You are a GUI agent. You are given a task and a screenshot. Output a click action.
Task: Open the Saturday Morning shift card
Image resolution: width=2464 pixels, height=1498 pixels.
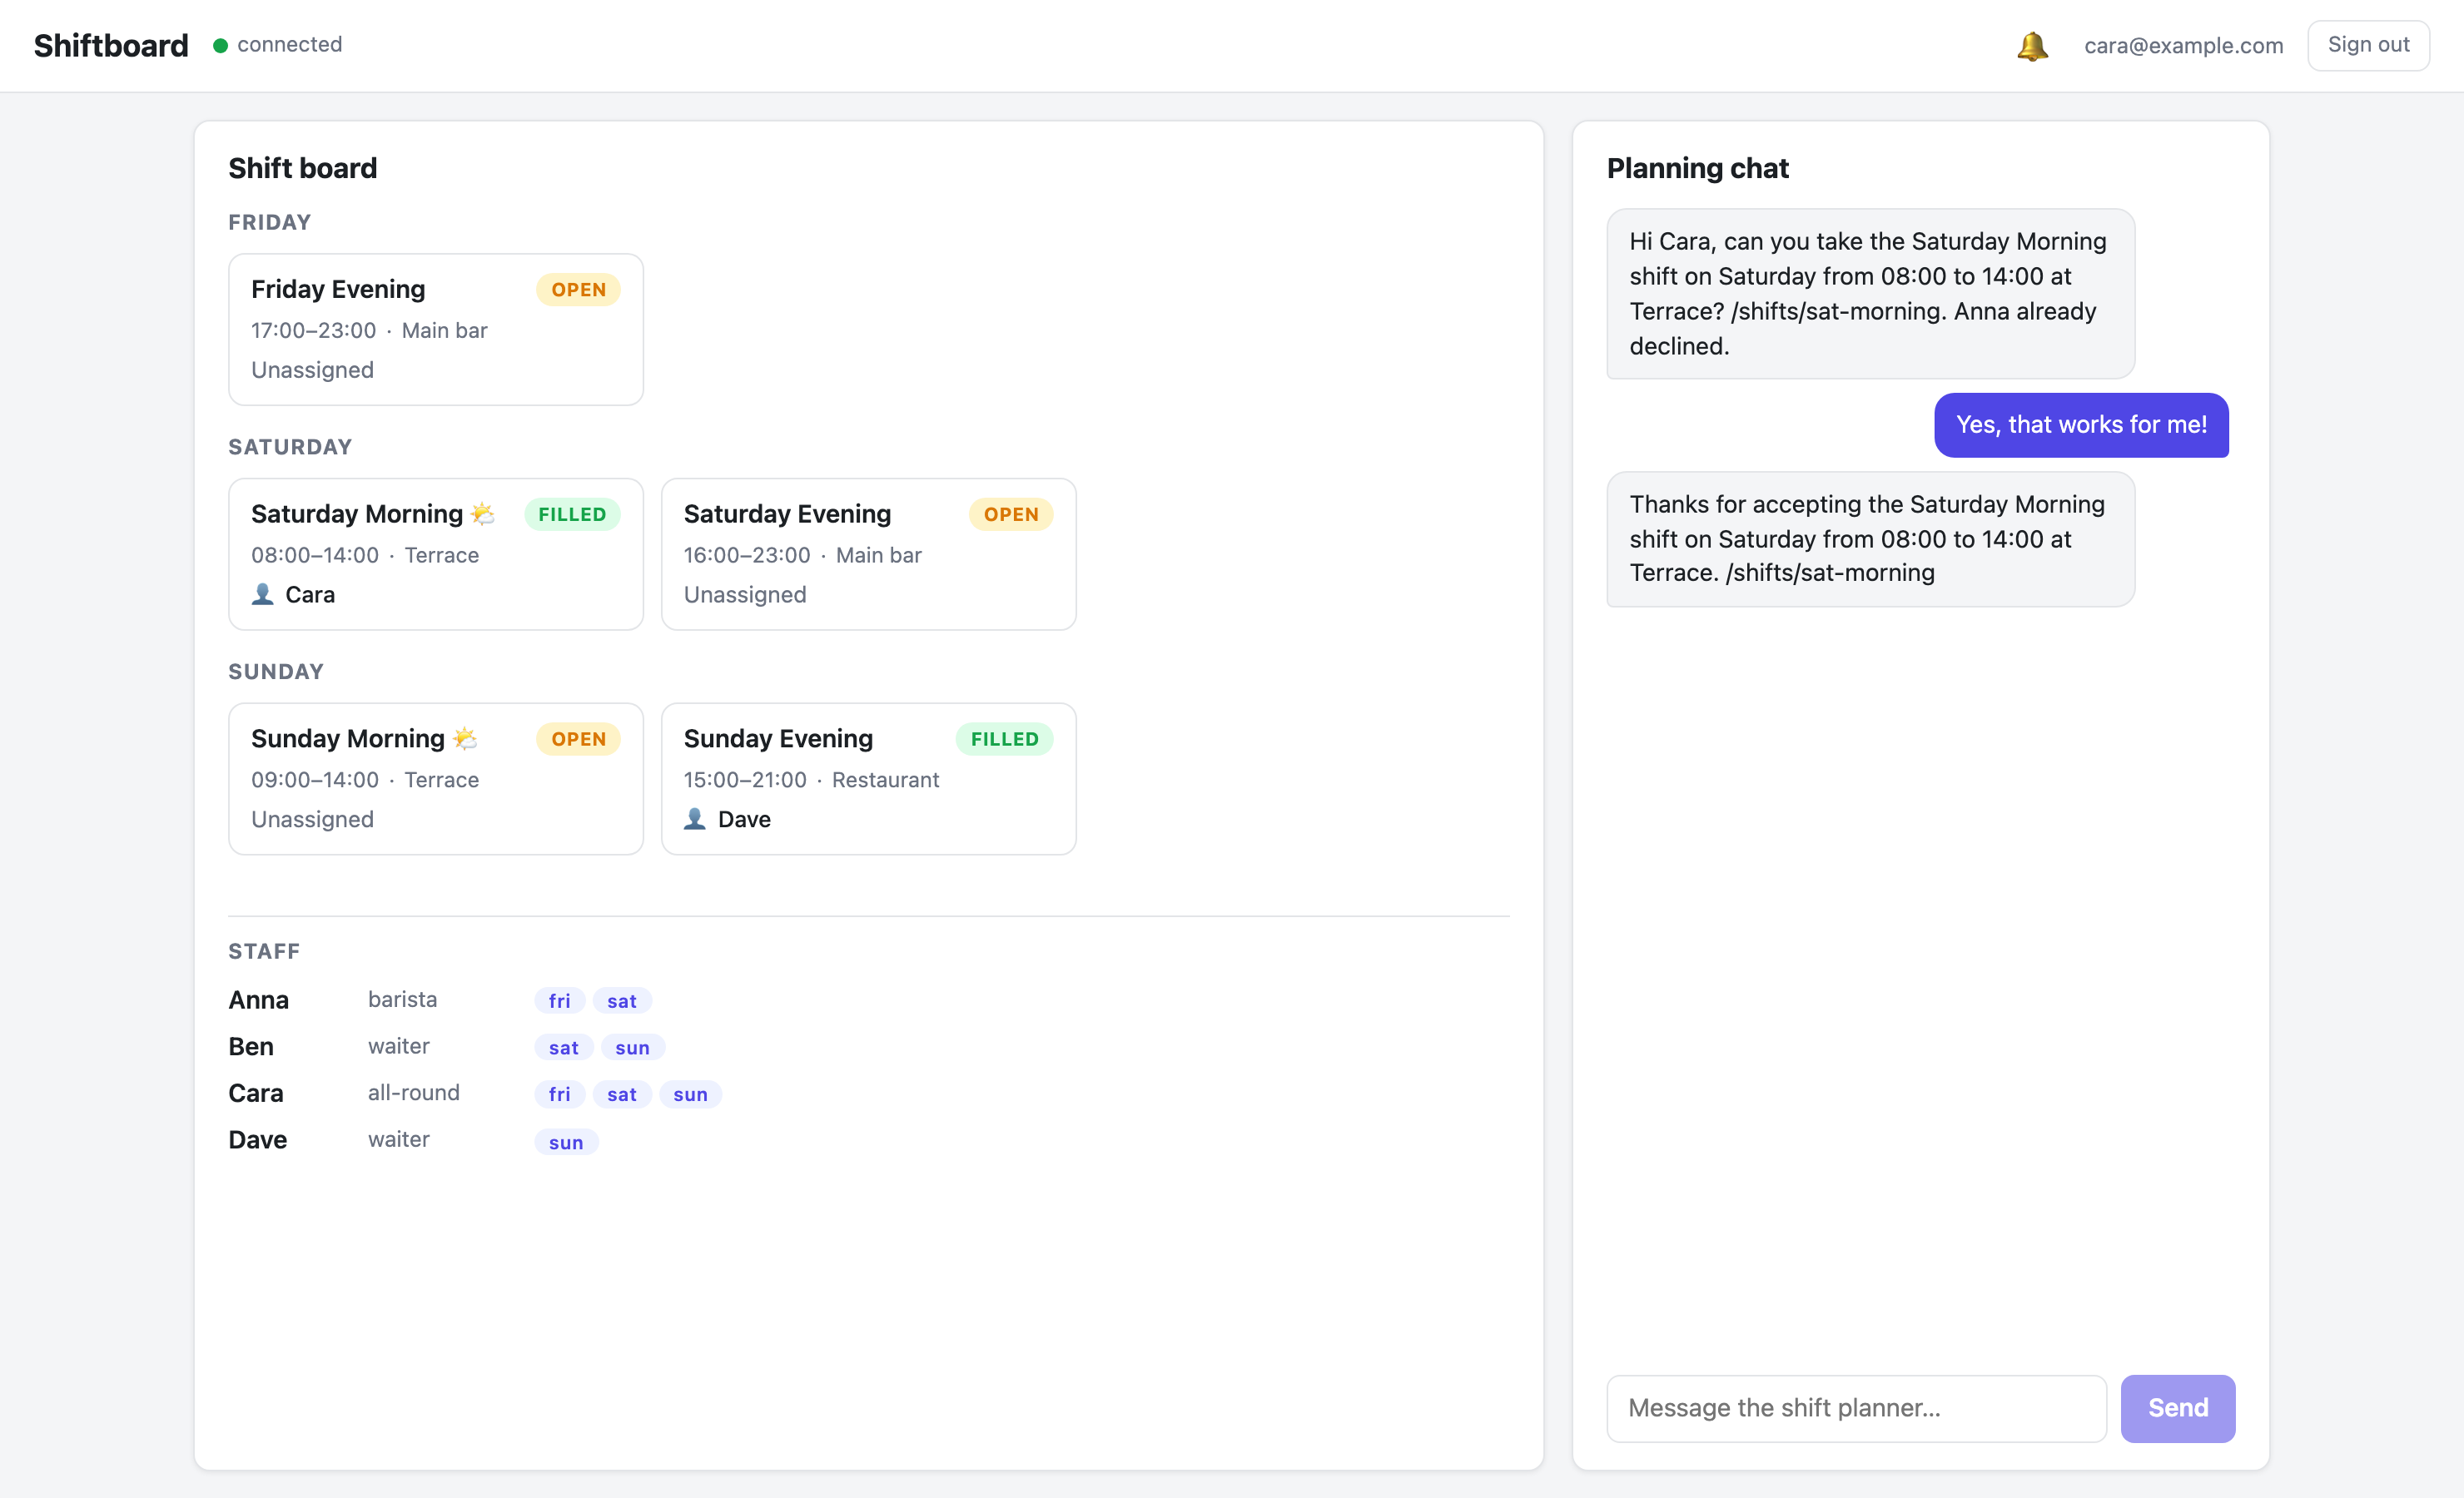[x=436, y=554]
